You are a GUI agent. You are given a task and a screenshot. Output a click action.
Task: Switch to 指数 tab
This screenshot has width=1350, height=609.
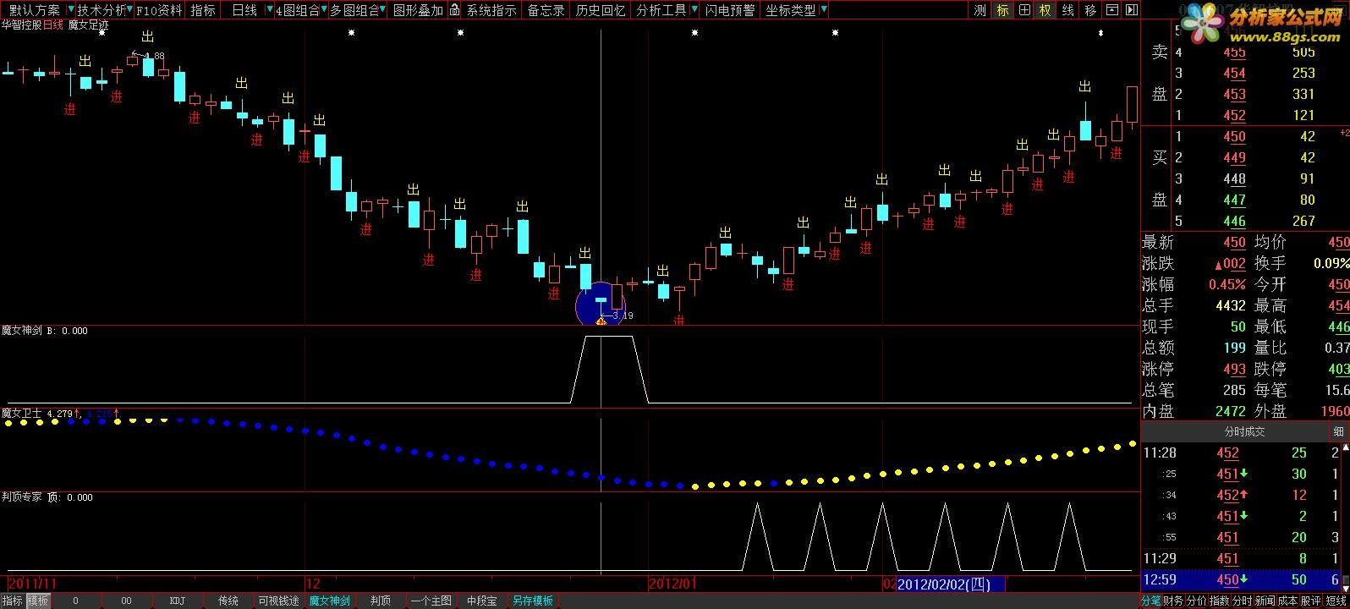click(1220, 601)
